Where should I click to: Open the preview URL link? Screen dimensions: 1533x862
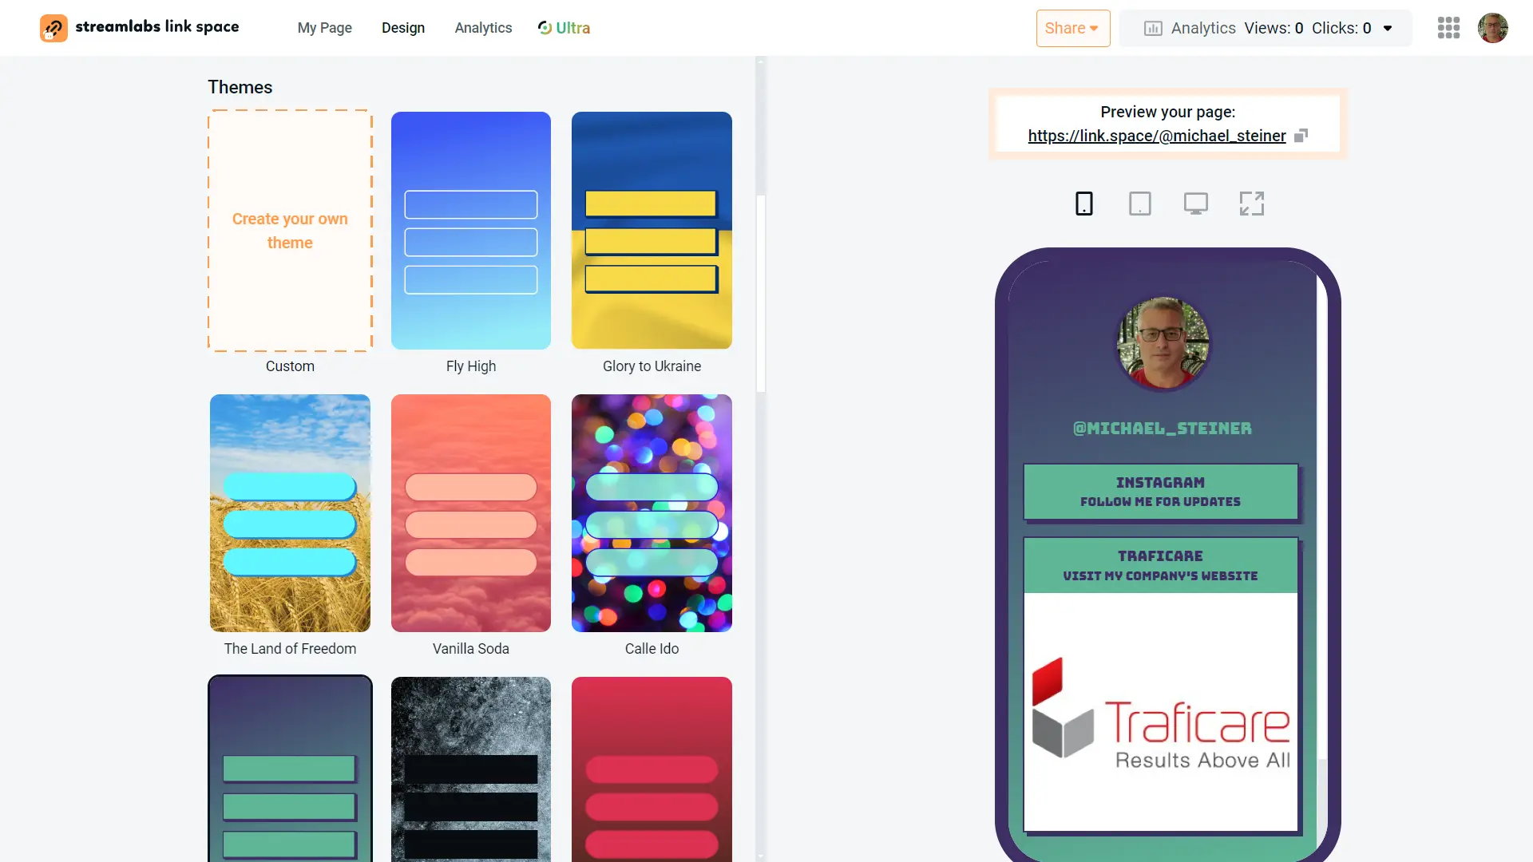click(x=1157, y=136)
